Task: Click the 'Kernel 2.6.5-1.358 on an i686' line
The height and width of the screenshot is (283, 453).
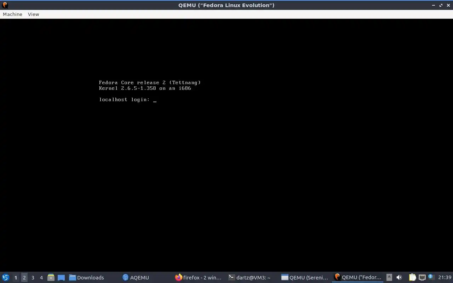Action: point(145,88)
